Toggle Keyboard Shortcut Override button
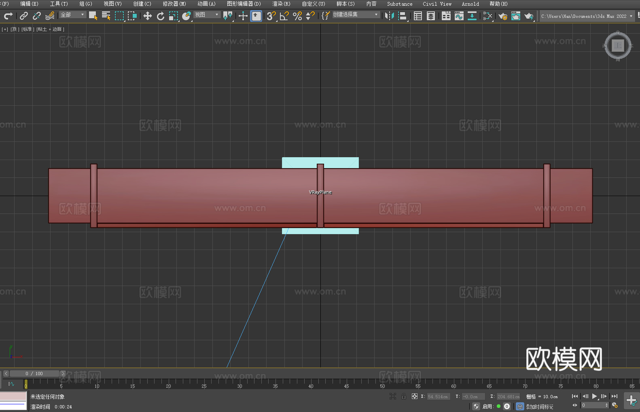 (256, 16)
